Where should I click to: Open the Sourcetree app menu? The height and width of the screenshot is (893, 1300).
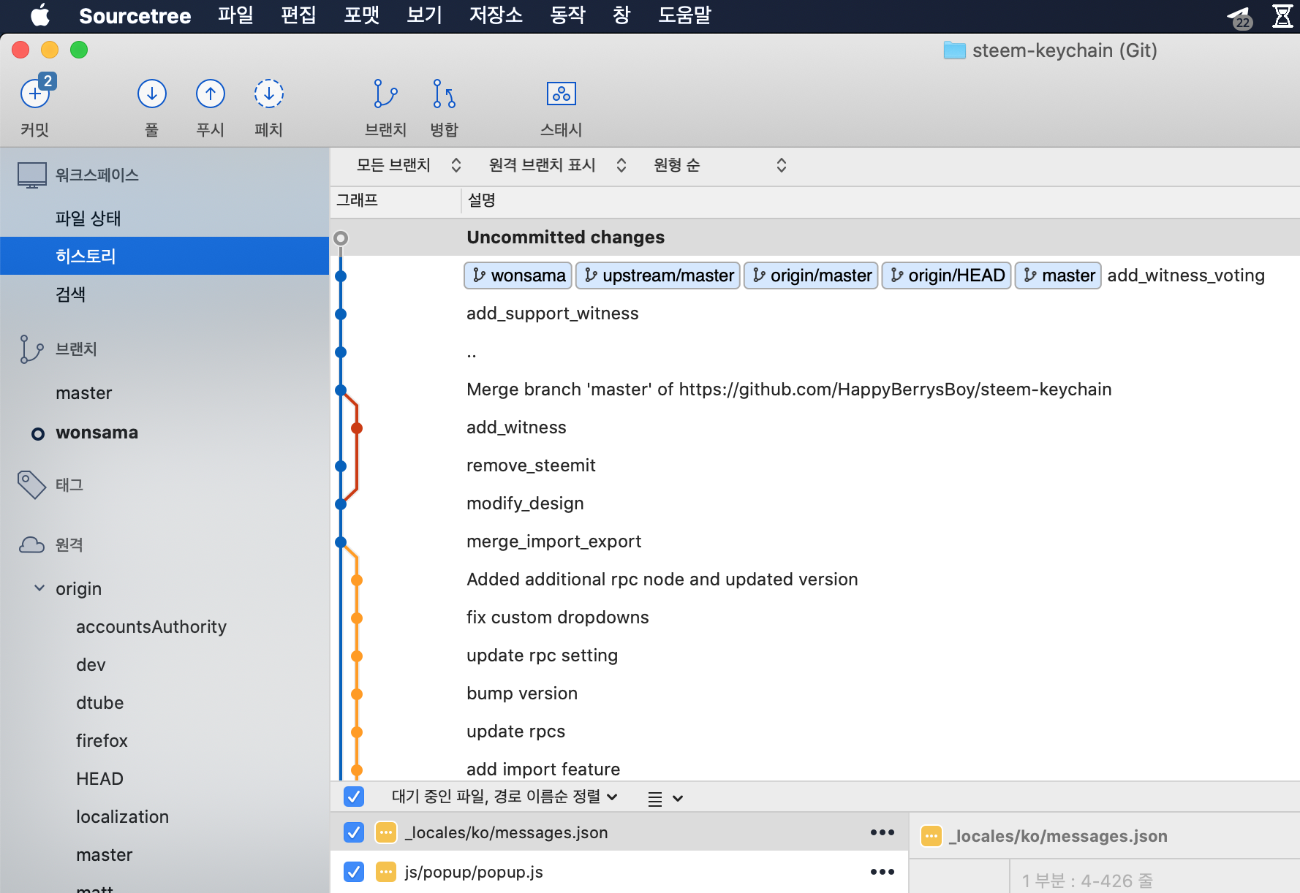pyautogui.click(x=135, y=15)
